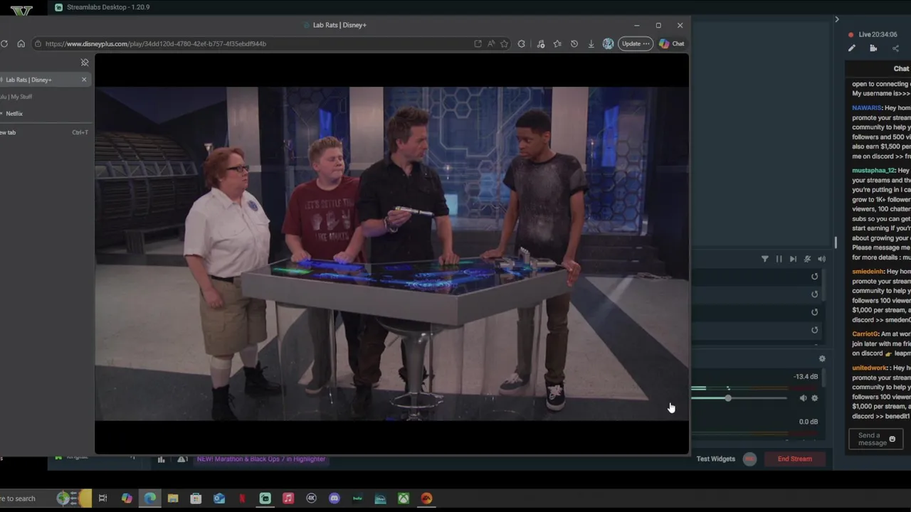Click the Update browser button
Image resolution: width=911 pixels, height=512 pixels.
(x=636, y=43)
